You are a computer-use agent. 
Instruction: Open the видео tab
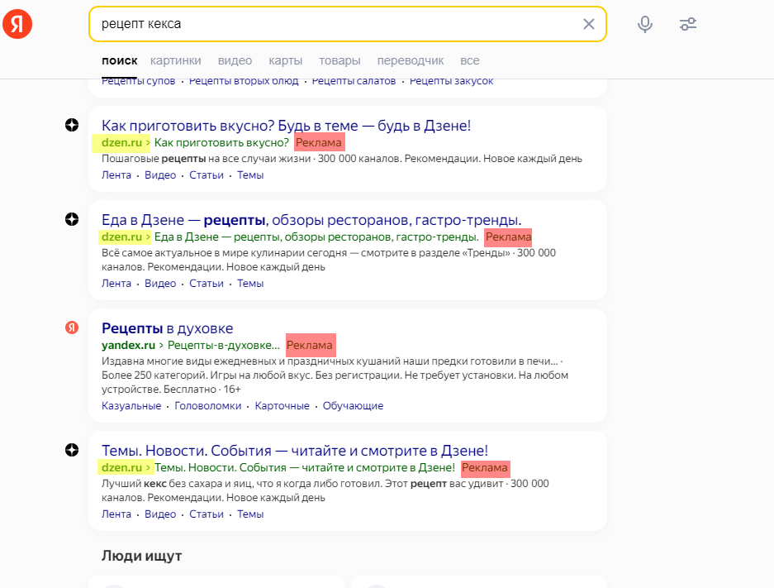coord(235,60)
